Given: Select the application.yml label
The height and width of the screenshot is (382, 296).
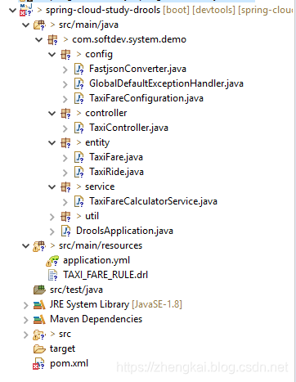Looking at the screenshot, I should click(x=96, y=261).
